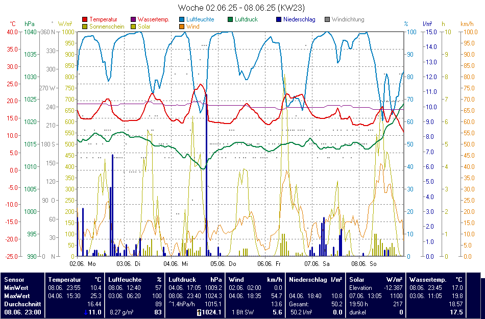
Task: Select the Solar label in the legend
Action: coord(144,27)
